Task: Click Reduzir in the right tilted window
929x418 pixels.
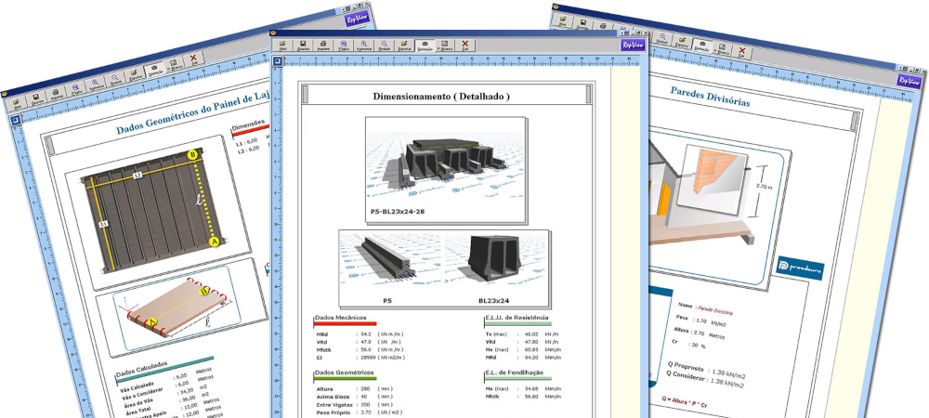Action: click(661, 37)
